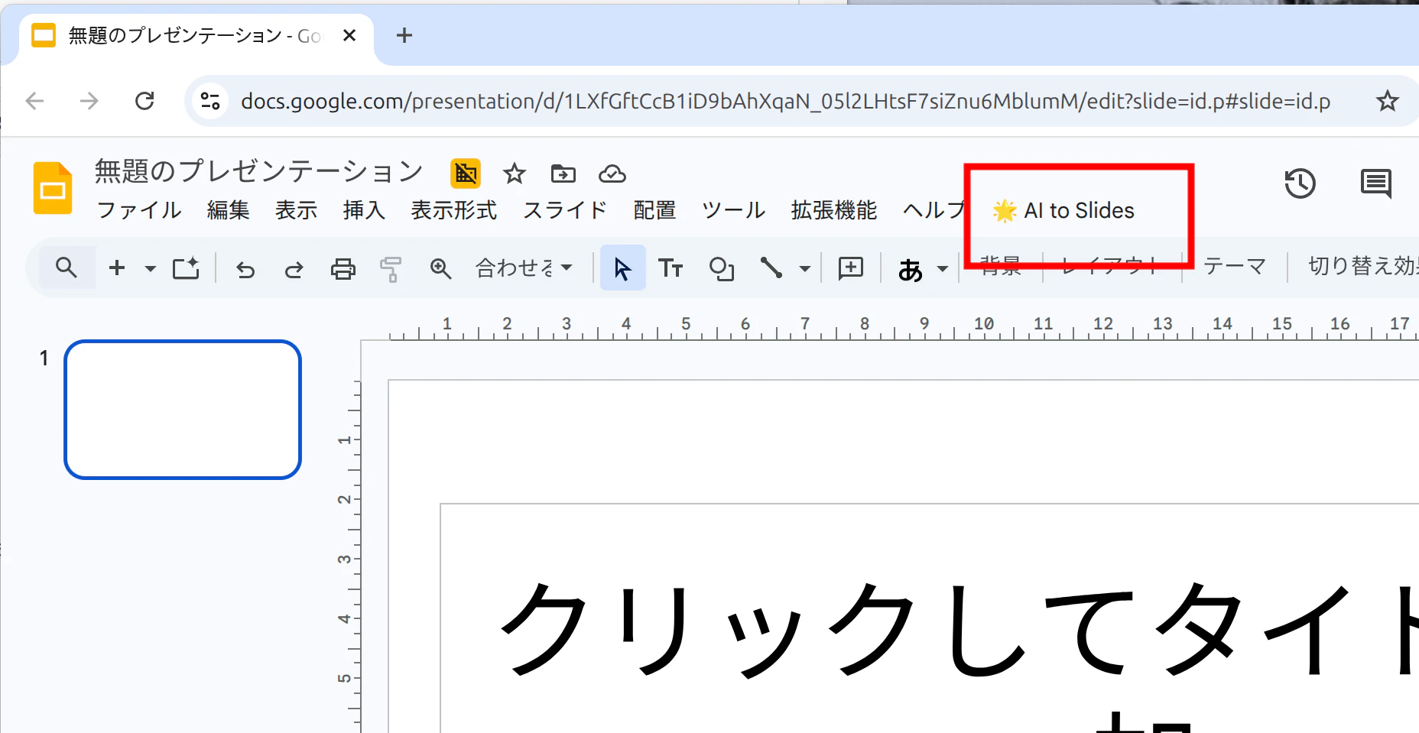Screen dimensions: 1419x733
Task: Open the 表示 menu
Action: tap(297, 210)
